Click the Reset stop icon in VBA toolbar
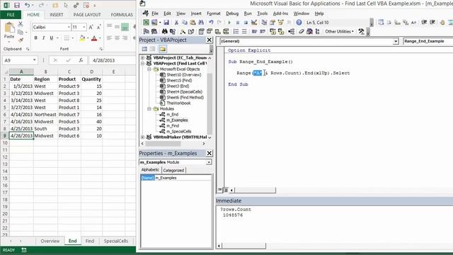The height and width of the screenshot is (255, 453). [246, 22]
